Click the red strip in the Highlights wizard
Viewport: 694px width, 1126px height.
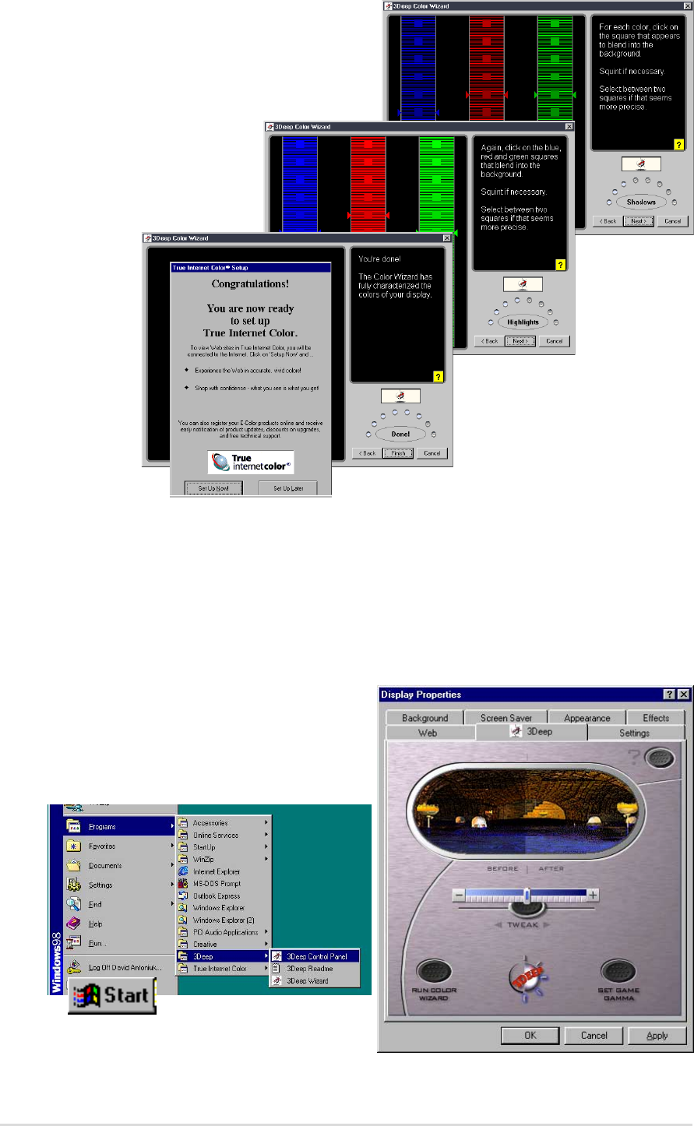(x=368, y=183)
